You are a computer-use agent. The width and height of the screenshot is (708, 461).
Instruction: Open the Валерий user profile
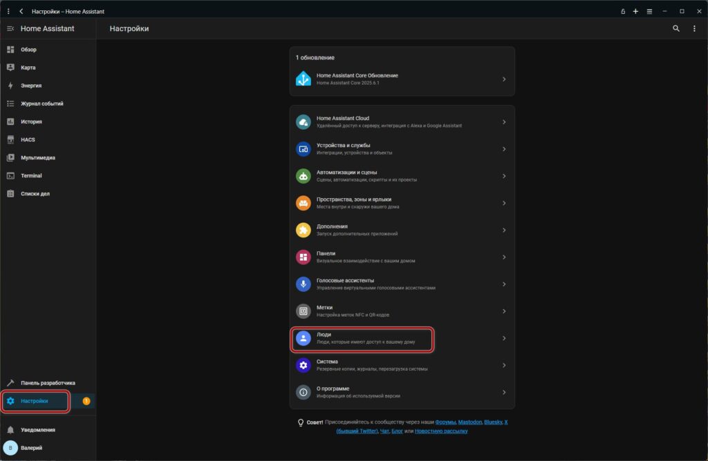tap(31, 448)
